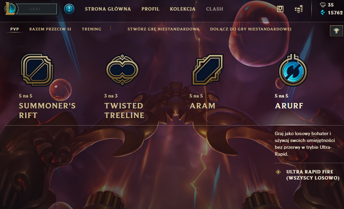Viewport: 344px width, 209px height.
Task: Click Dołącz do Gry Niestandardowej link
Action: [251, 29]
